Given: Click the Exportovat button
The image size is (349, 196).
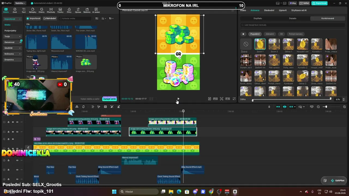Looking at the screenshot, I should [x=320, y=3].
